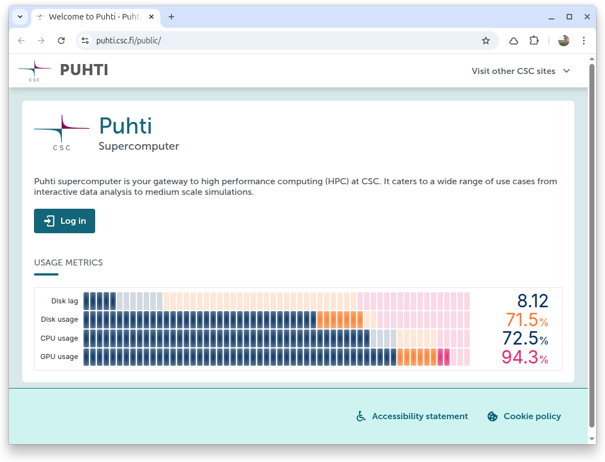Viewport: 605px width, 462px height.
Task: Open the Chrome profile avatar
Action: [x=563, y=41]
